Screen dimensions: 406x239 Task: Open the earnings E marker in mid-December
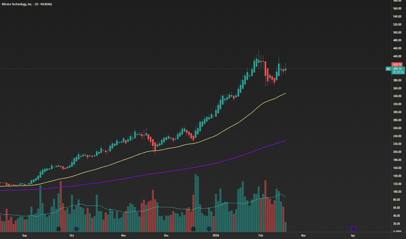193,228
